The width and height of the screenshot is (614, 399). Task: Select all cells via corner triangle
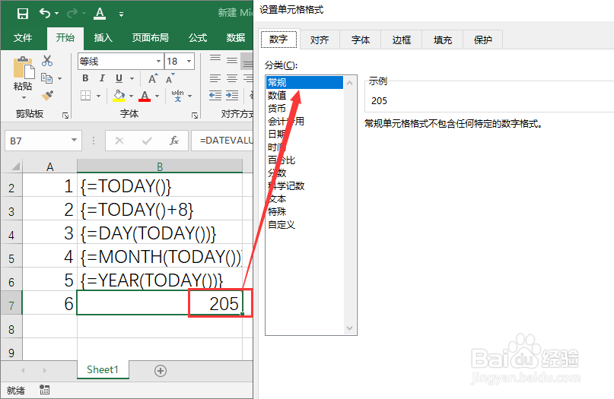(15, 166)
